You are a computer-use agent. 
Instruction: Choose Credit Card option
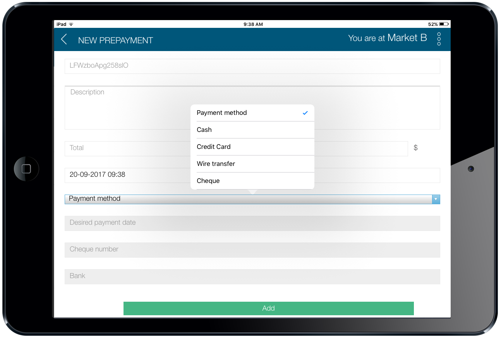(252, 147)
